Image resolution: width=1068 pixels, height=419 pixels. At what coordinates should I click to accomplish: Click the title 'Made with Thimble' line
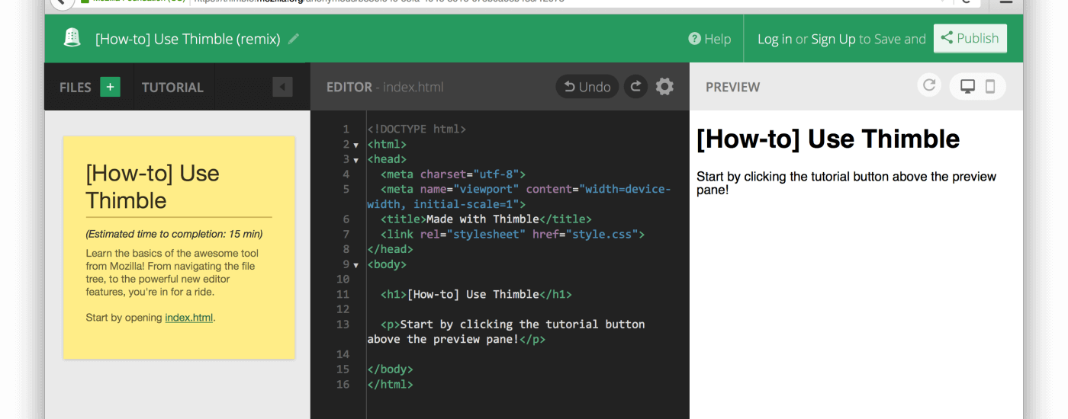486,219
